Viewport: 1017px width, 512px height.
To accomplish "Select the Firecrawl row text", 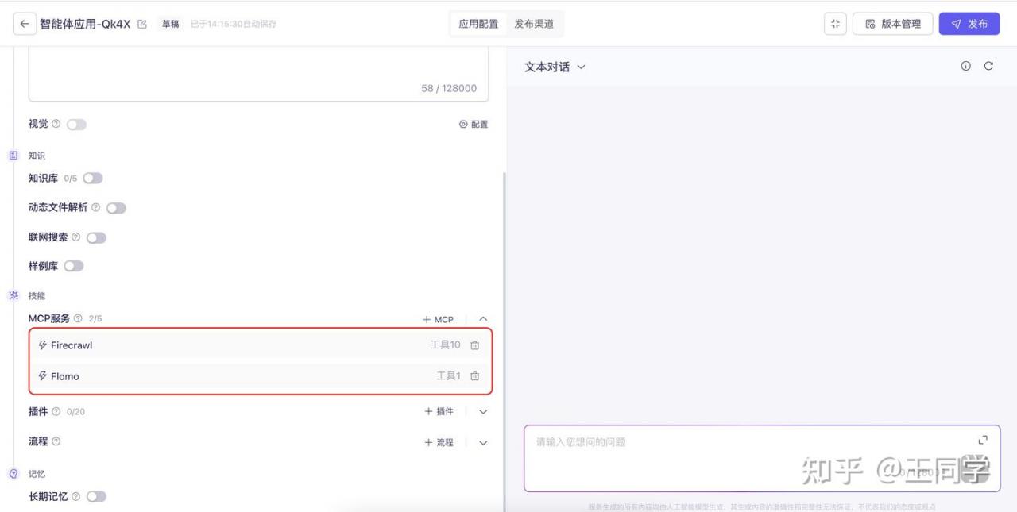I will (72, 345).
